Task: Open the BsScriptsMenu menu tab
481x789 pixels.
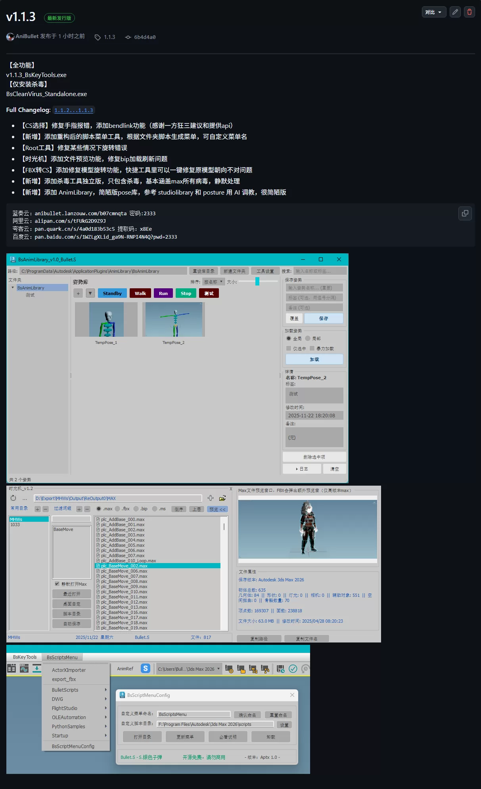Action: (x=62, y=657)
